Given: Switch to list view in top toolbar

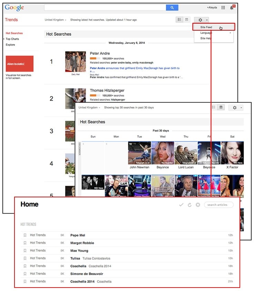Looking at the screenshot, I should (x=179, y=20).
